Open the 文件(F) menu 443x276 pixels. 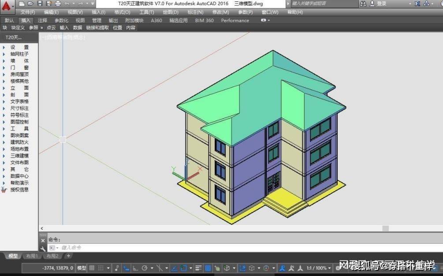pos(28,12)
